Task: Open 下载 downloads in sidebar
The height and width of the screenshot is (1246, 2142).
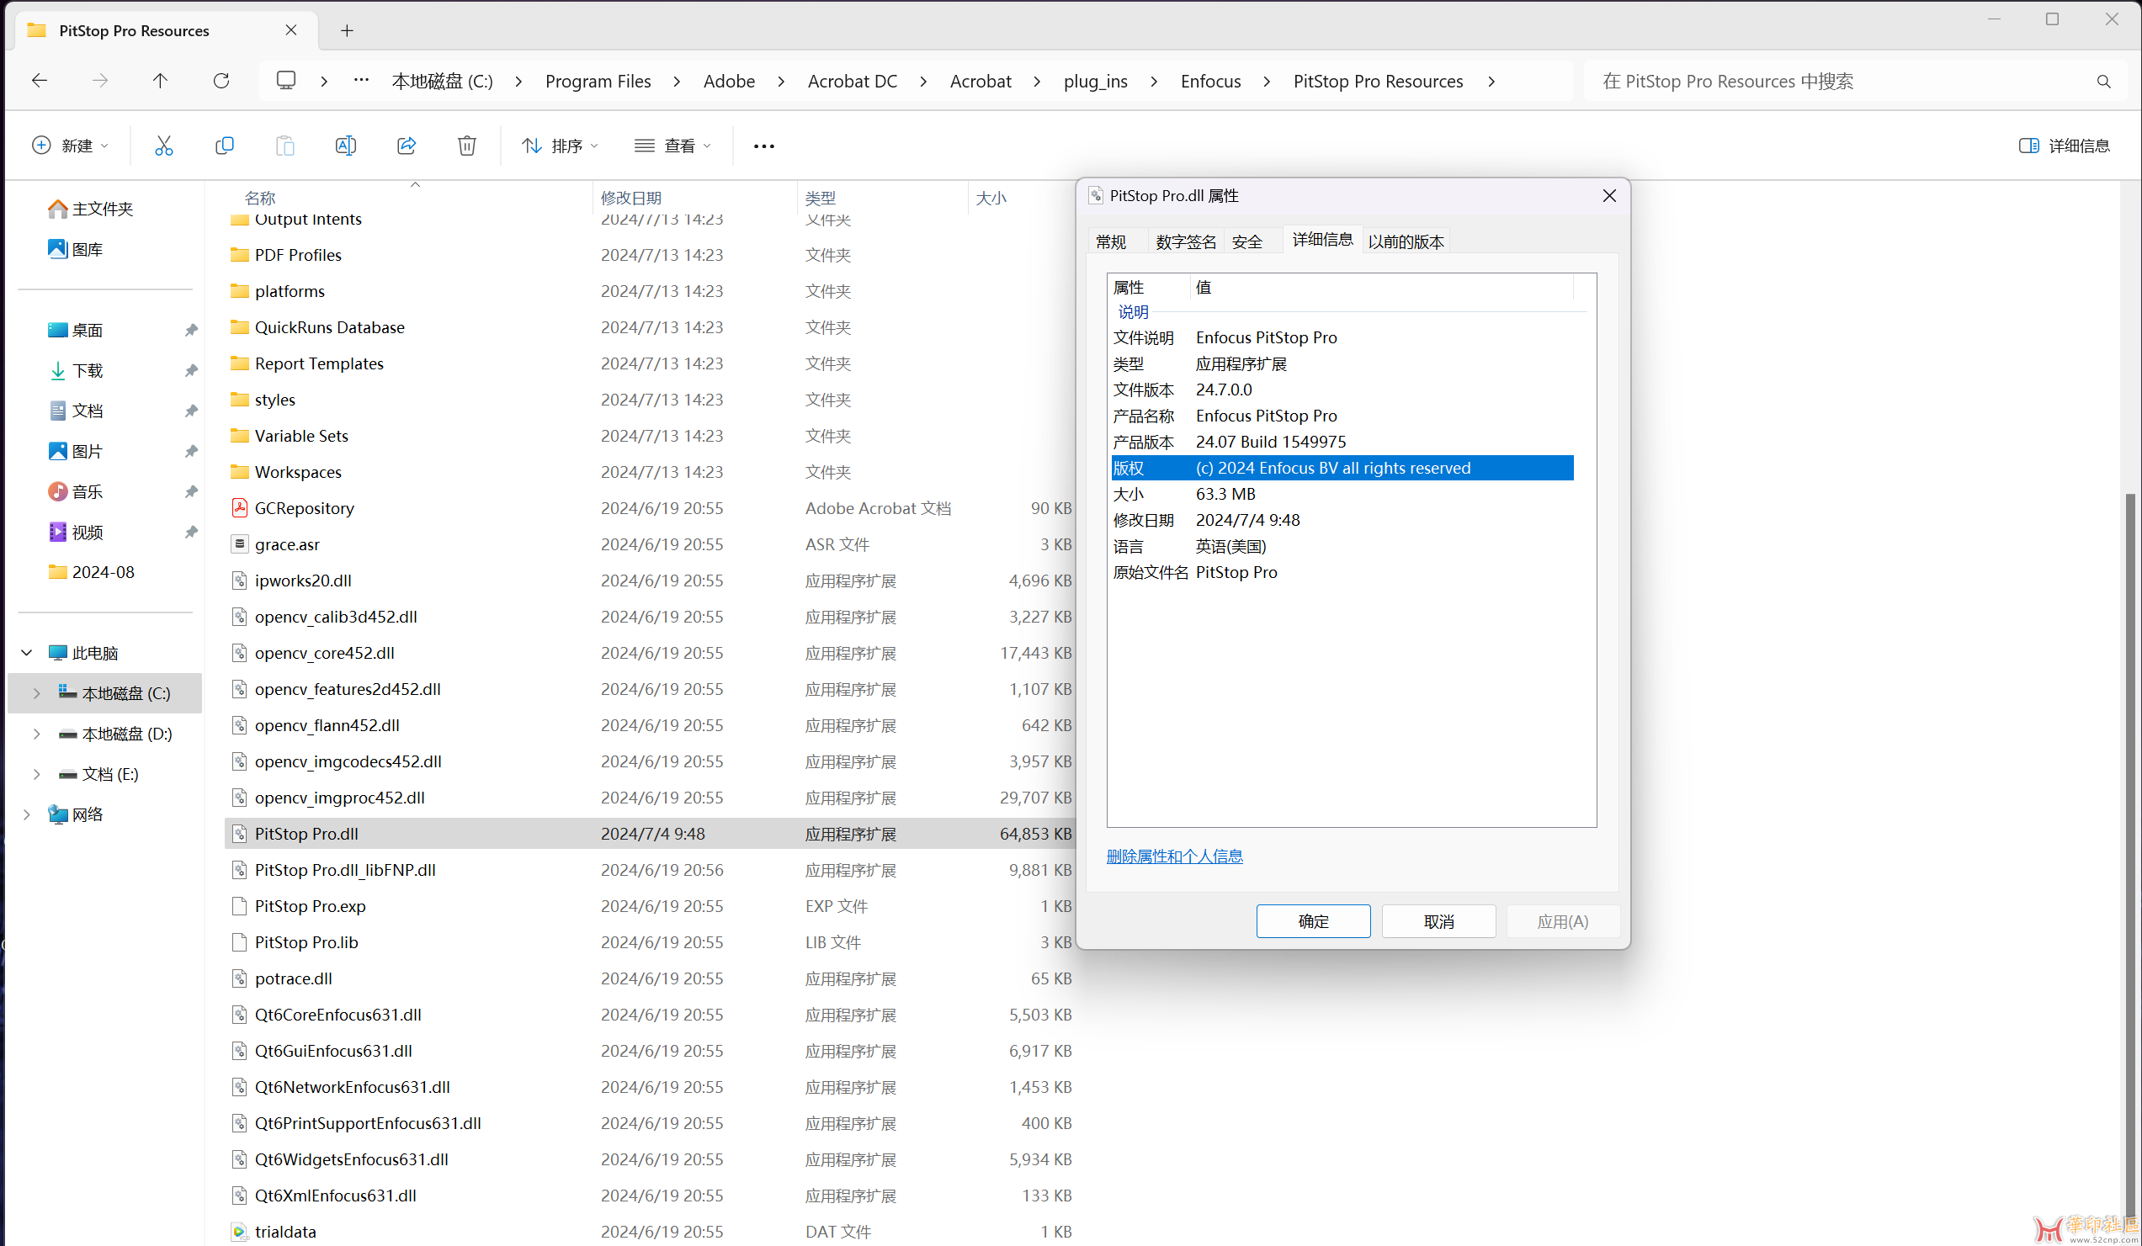Action: tap(76, 370)
